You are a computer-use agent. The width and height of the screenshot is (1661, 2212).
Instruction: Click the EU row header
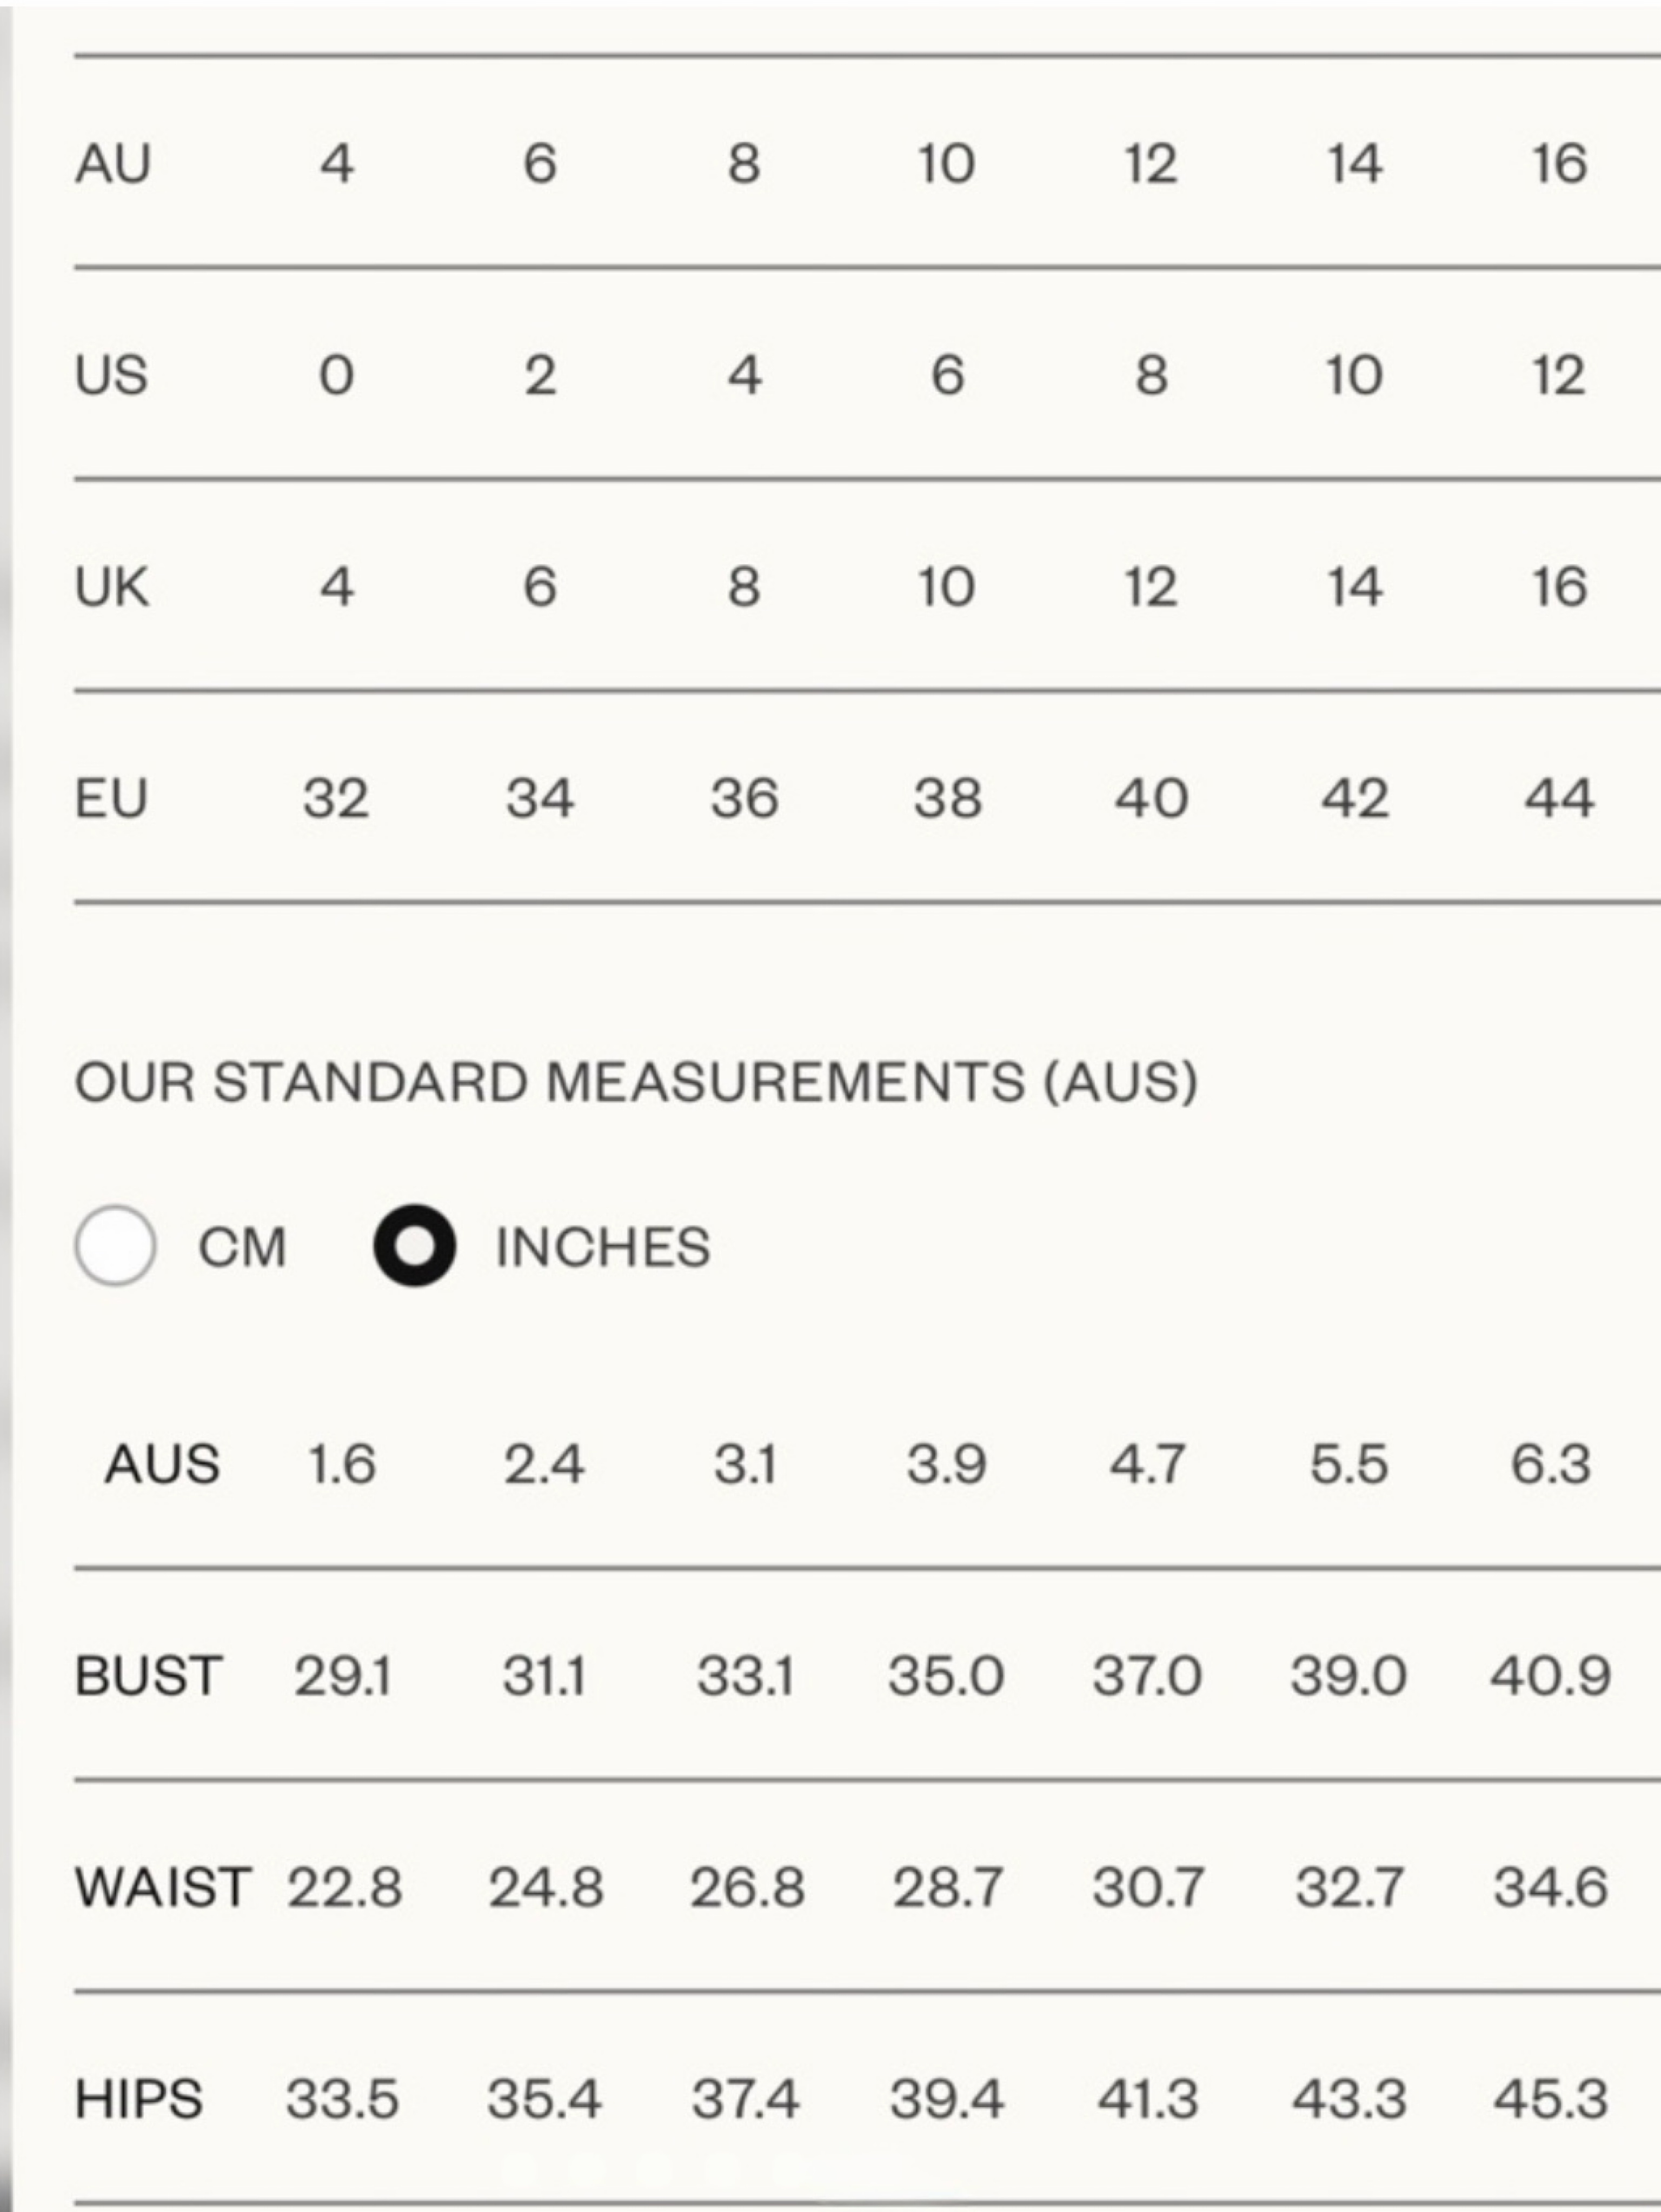tap(111, 798)
